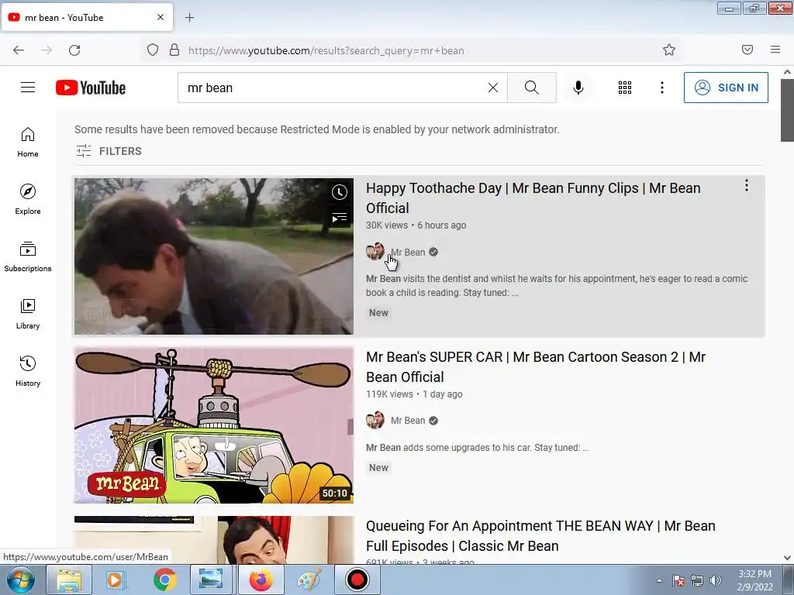Screen dimensions: 794x595
Task: Clear the search box with X
Action: pos(492,88)
